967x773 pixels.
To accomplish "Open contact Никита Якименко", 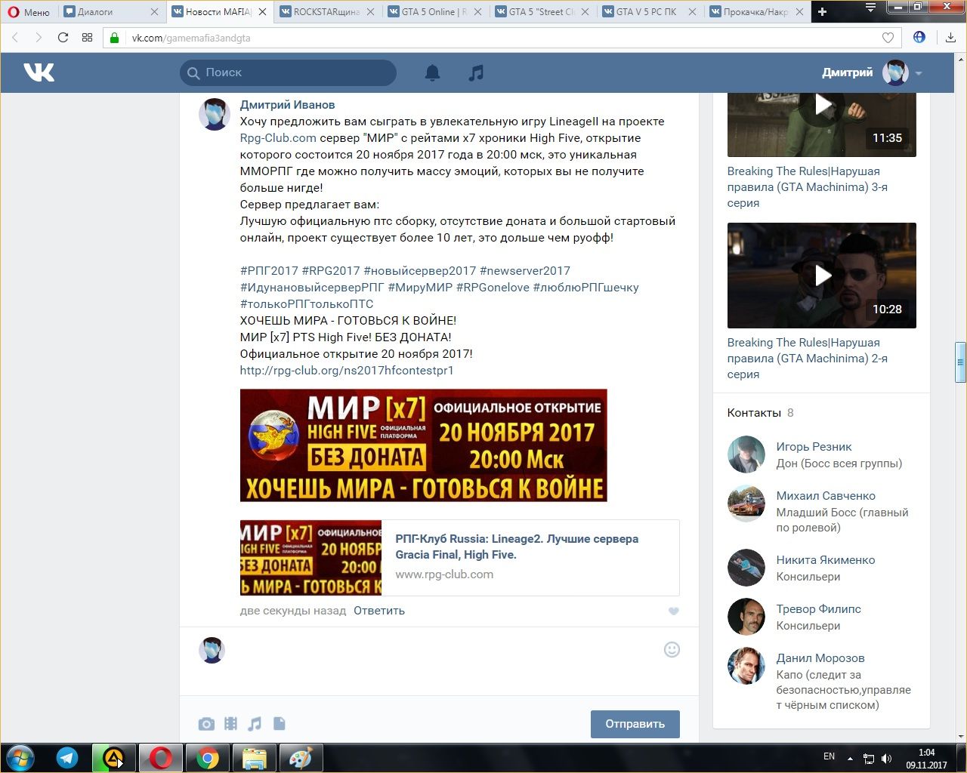I will [826, 560].
